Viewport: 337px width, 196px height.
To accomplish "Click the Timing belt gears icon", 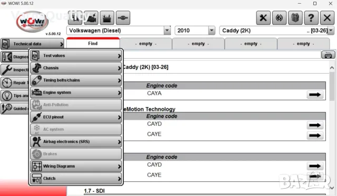I will point(36,80).
